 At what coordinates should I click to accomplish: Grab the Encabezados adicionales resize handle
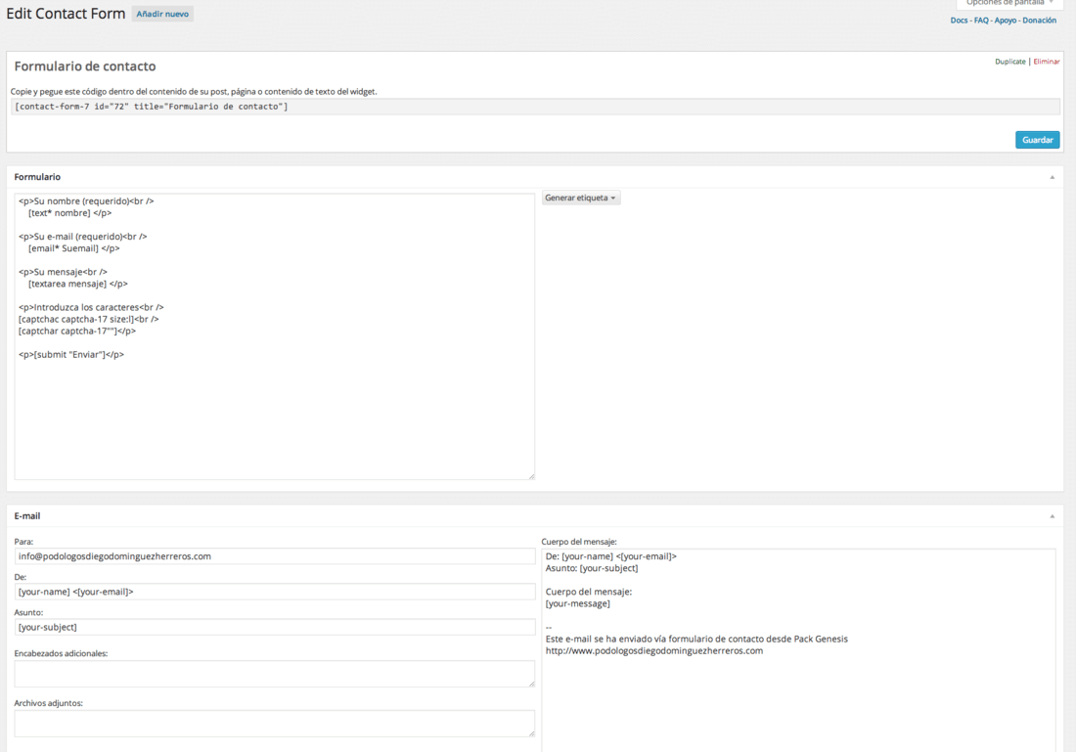[x=531, y=684]
